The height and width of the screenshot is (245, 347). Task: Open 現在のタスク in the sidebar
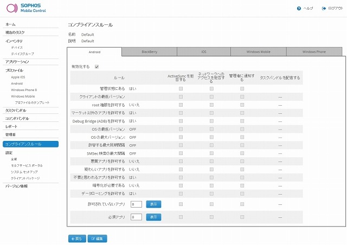pyautogui.click(x=15, y=33)
